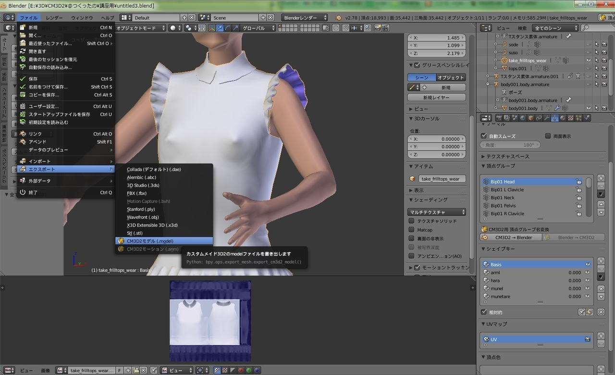Click the pin image icon in UV editor
Viewport: 615px width, 375px height.
pyautogui.click(x=154, y=370)
